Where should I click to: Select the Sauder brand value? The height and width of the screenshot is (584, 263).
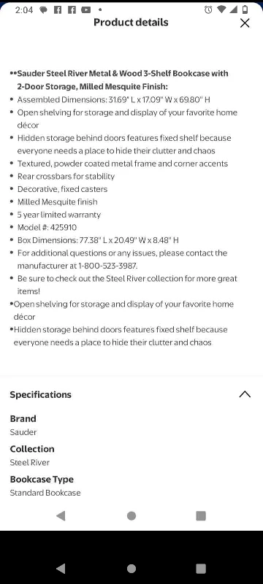tap(23, 432)
